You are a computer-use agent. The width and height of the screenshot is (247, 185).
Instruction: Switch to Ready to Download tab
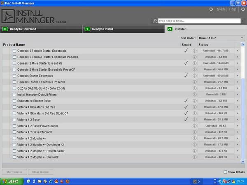[x=41, y=29]
